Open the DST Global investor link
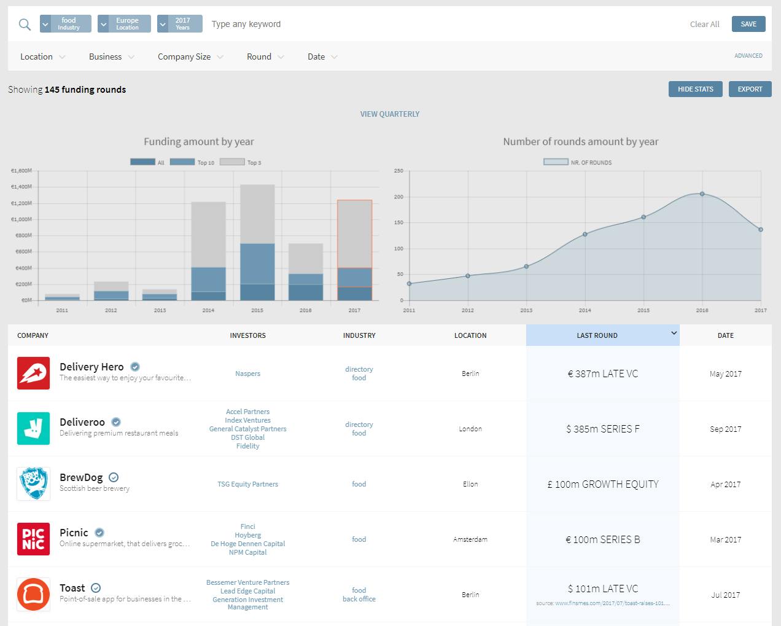The image size is (781, 626). pos(247,437)
